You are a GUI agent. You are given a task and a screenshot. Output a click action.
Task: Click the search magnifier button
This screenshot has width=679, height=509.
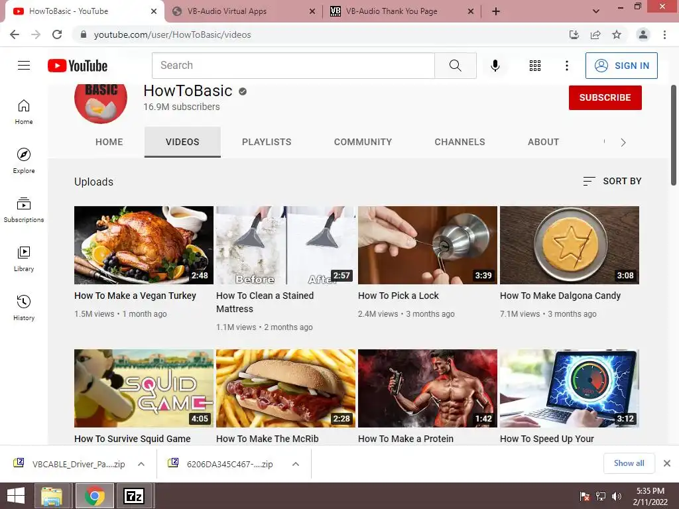pos(455,66)
